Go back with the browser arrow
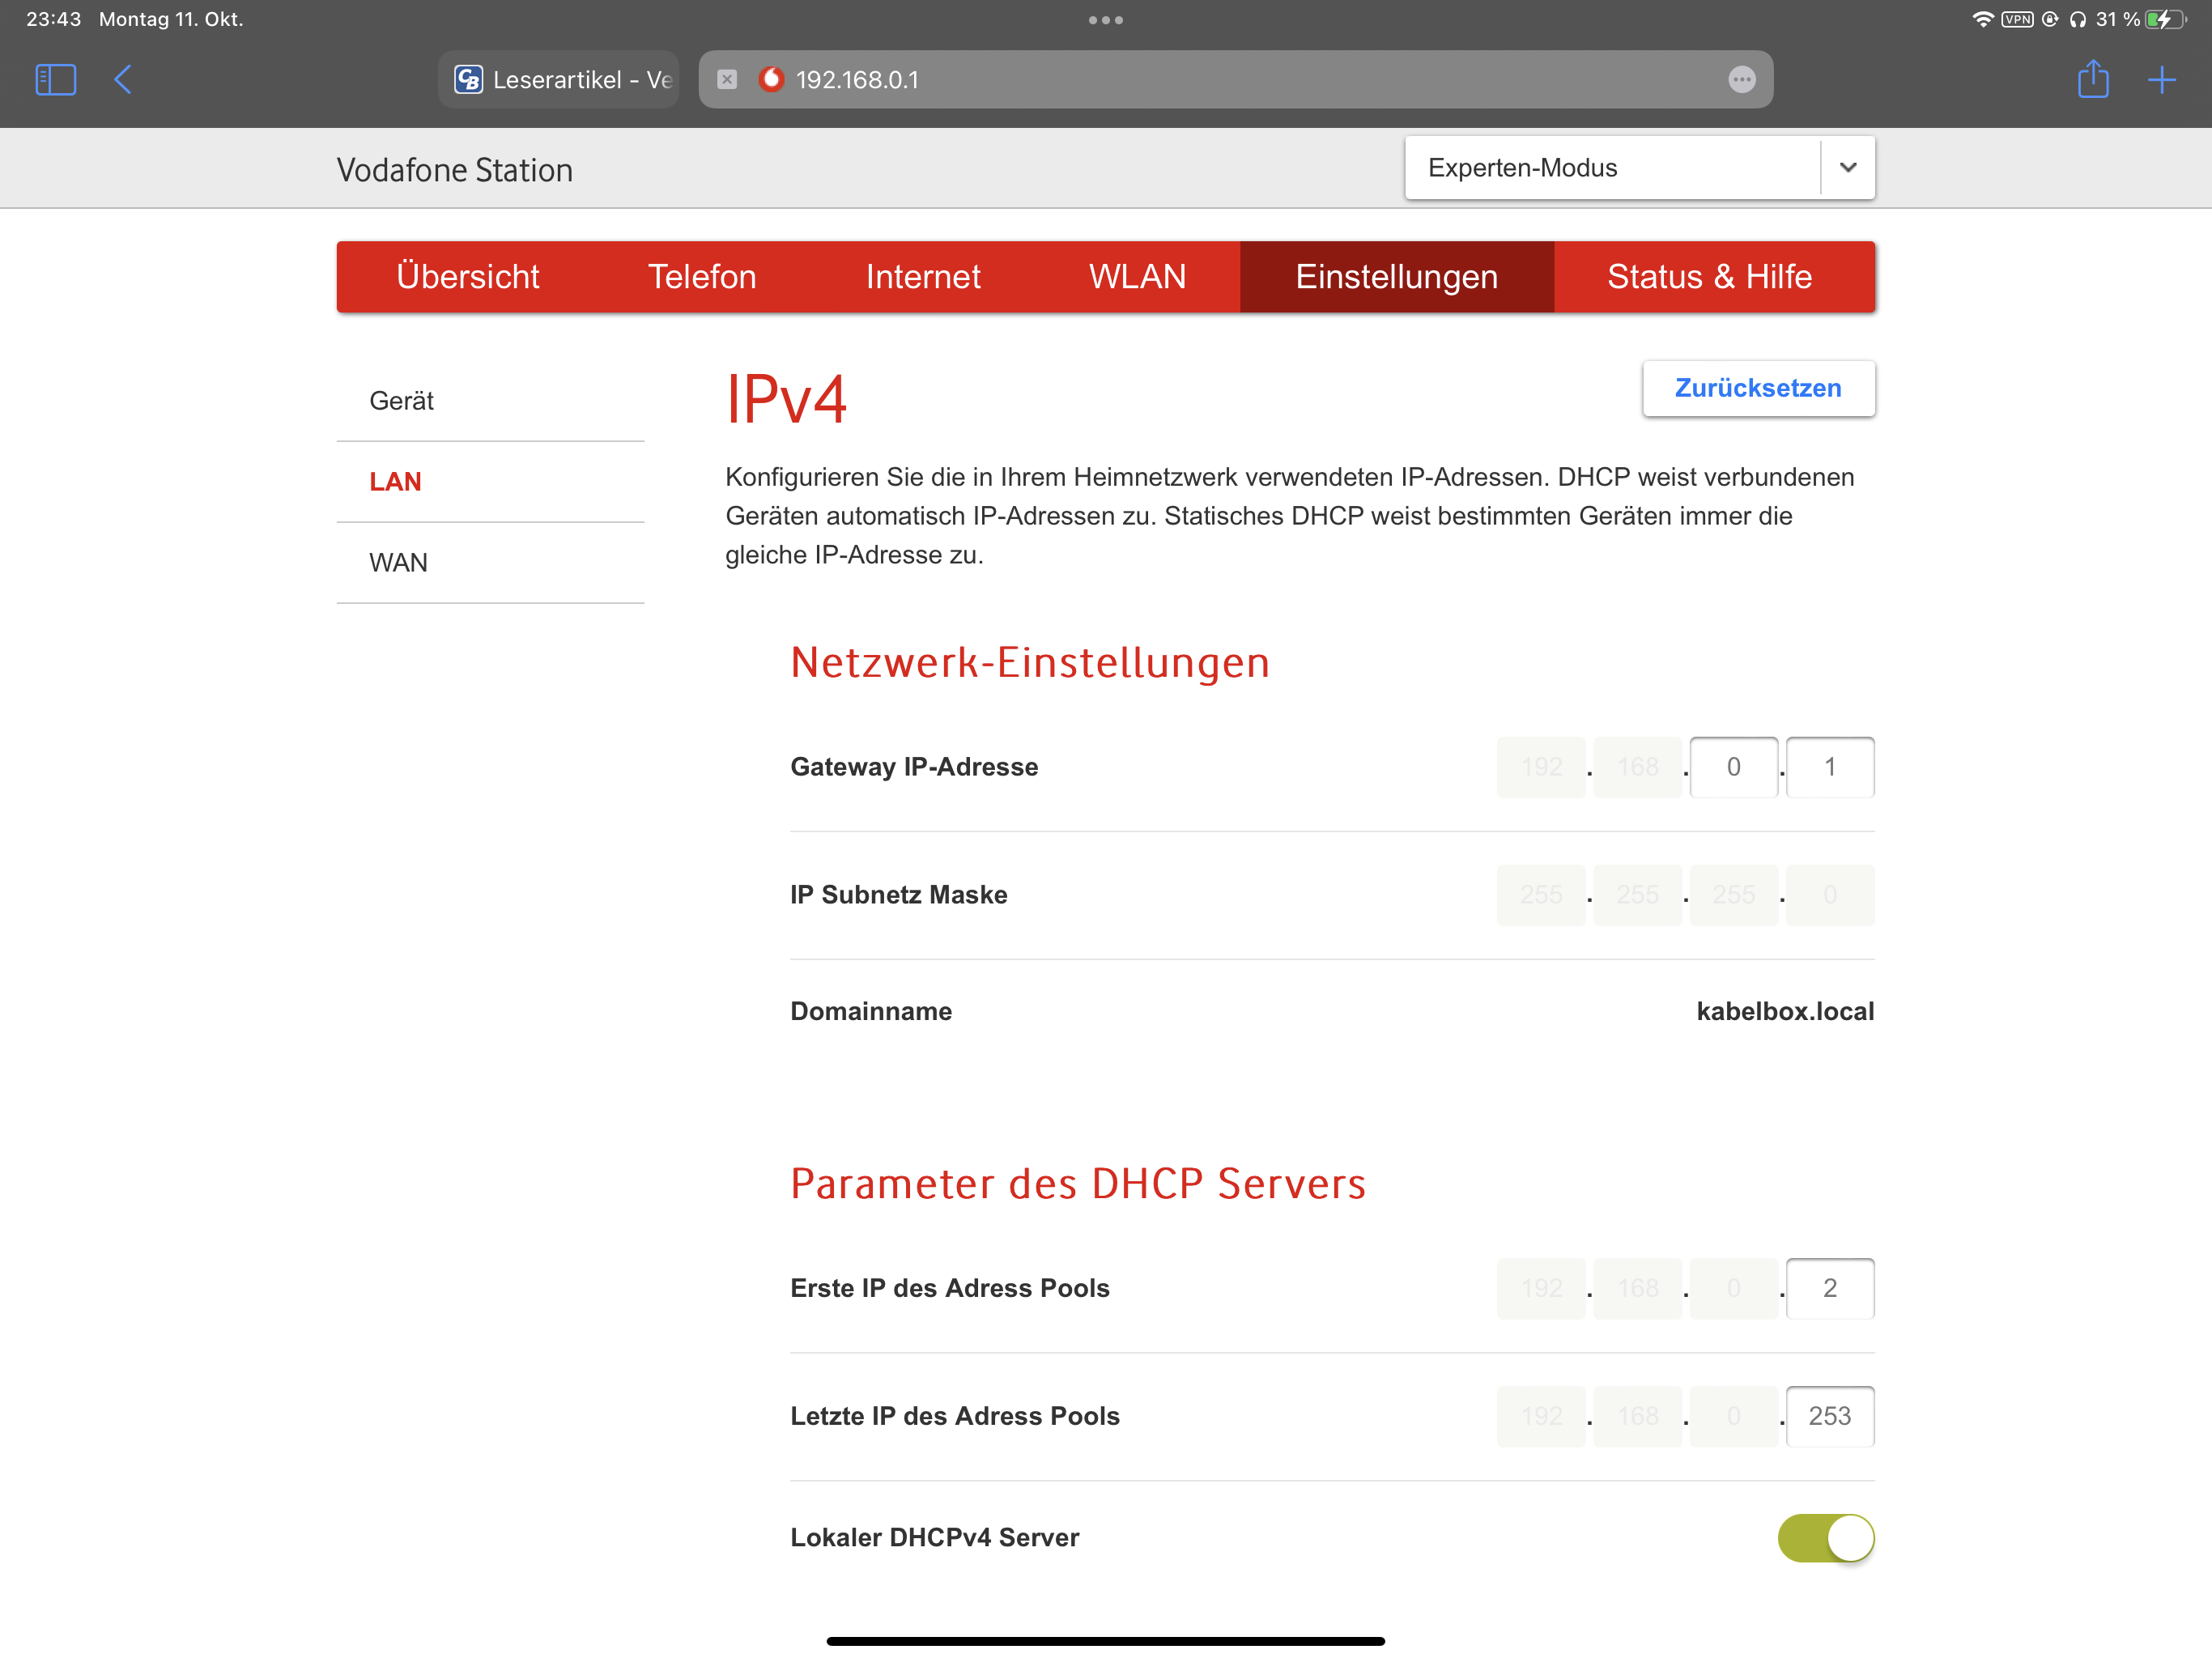This screenshot has width=2212, height=1658. click(123, 80)
